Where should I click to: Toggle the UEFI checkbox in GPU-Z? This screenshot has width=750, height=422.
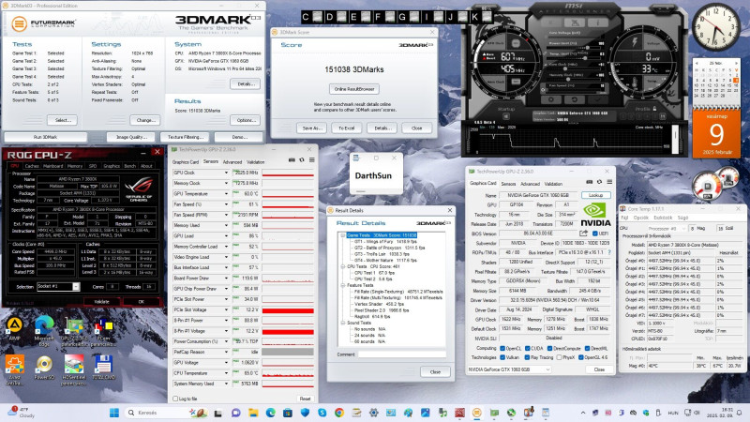coord(594,234)
